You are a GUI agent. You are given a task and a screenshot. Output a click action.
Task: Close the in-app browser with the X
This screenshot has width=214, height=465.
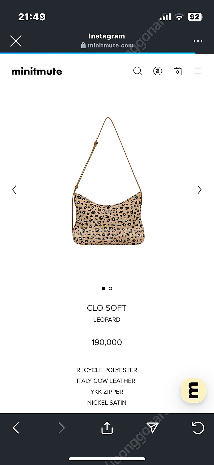click(16, 41)
